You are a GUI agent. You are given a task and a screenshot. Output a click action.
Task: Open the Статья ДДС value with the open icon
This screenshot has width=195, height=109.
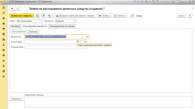coord(85,42)
